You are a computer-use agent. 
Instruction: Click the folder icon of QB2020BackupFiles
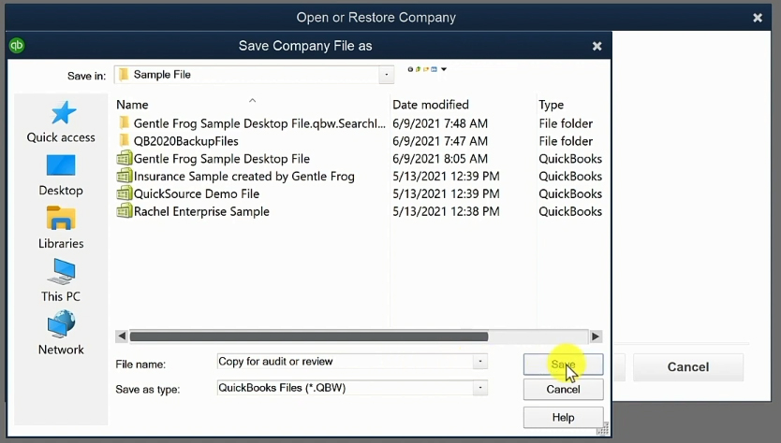point(125,141)
